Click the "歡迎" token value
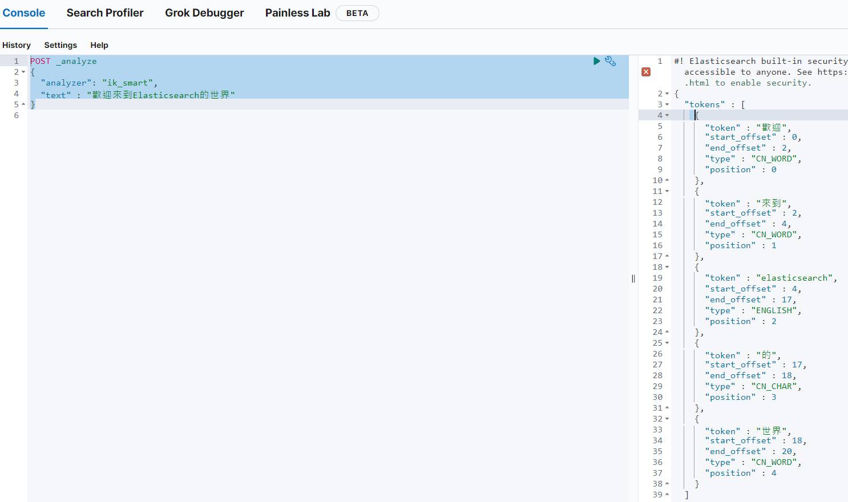Viewport: 848px width, 502px height. pos(772,127)
